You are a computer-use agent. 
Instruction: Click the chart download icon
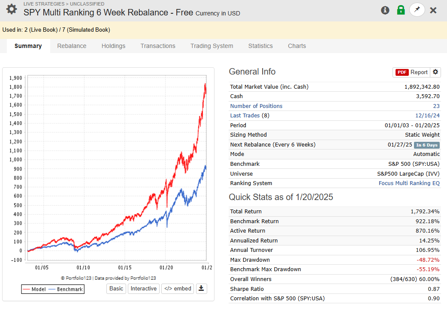pos(201,288)
